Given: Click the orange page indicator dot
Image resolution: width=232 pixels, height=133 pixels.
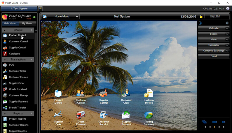Looking at the screenshot, I should pyautogui.click(x=214, y=127).
